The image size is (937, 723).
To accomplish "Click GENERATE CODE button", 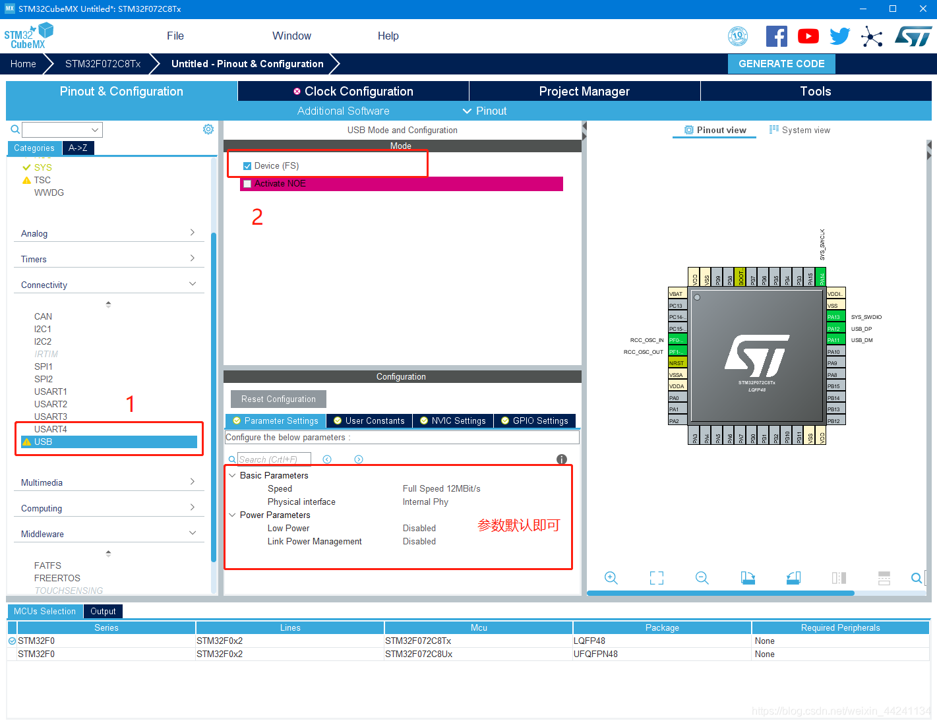I will [781, 64].
